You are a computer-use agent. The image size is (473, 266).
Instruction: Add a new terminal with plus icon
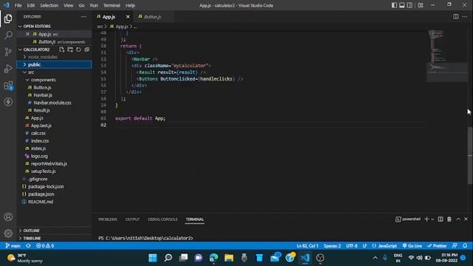[x=426, y=219]
